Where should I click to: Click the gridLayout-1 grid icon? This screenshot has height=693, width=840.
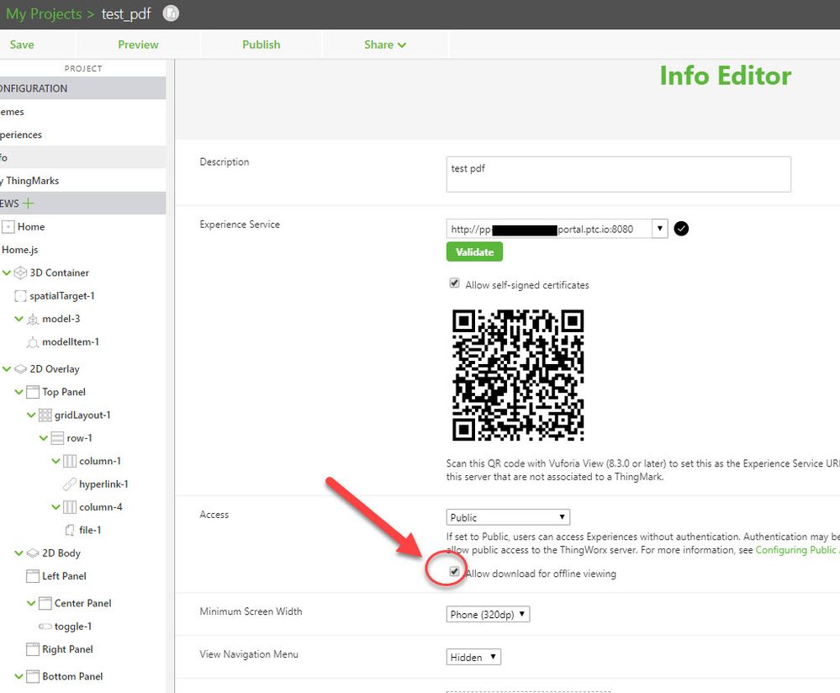point(45,415)
